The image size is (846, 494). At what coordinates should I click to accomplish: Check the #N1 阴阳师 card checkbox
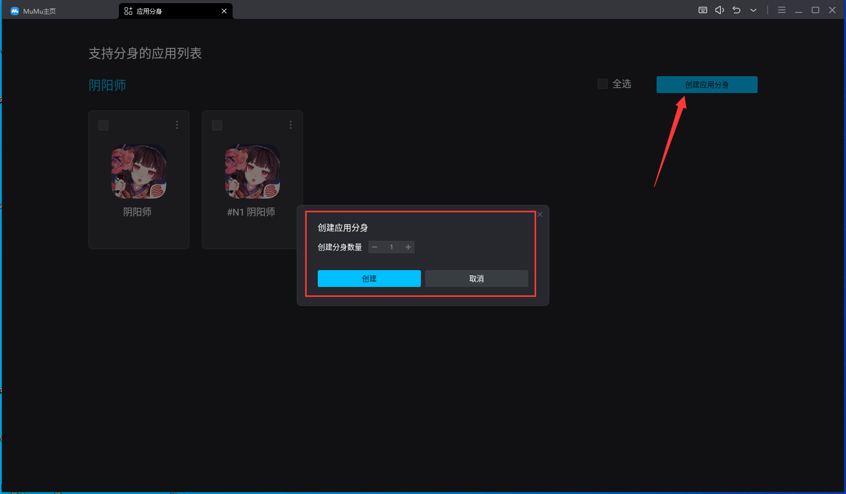tap(217, 125)
